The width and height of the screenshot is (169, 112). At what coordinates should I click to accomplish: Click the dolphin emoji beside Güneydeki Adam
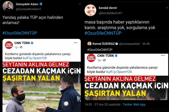click(41, 4)
